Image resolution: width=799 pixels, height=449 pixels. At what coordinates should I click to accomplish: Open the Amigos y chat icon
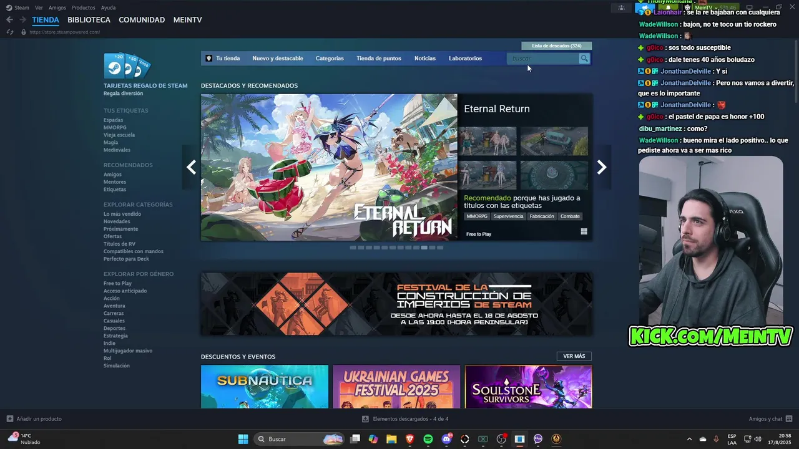pyautogui.click(x=789, y=418)
